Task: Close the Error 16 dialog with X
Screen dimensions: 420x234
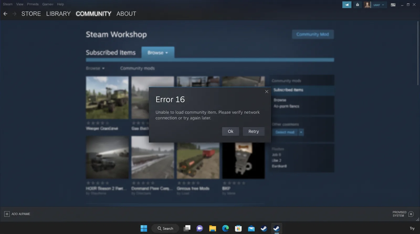Action: click(x=266, y=91)
